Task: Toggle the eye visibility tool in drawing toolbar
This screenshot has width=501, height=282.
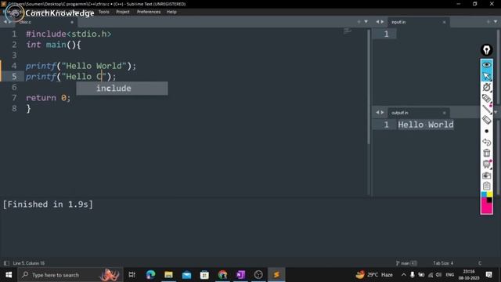Action: point(486,65)
